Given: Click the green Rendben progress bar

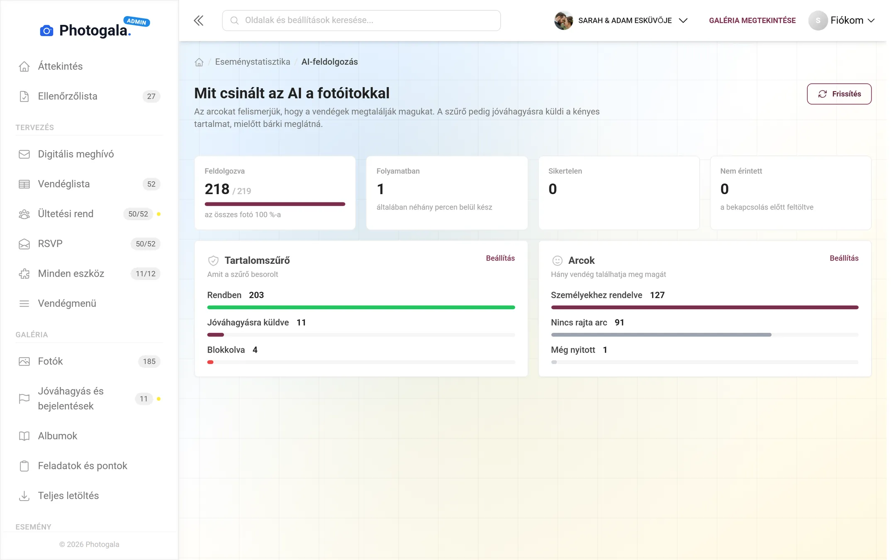Looking at the screenshot, I should (x=361, y=307).
